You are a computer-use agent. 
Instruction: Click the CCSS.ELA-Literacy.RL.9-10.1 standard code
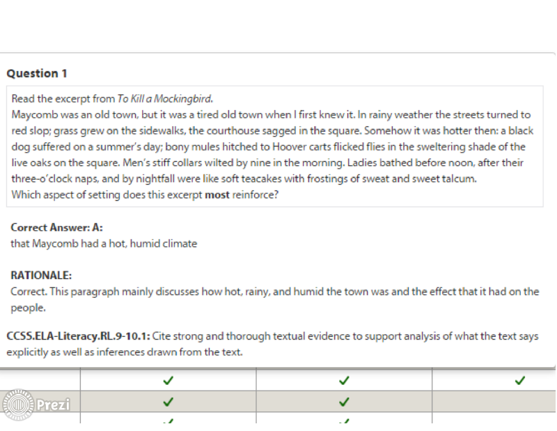point(78,336)
